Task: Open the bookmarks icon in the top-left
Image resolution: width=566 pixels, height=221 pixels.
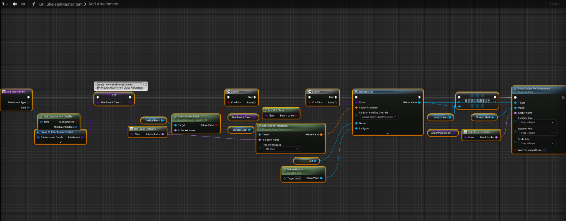Action: click(x=3, y=4)
